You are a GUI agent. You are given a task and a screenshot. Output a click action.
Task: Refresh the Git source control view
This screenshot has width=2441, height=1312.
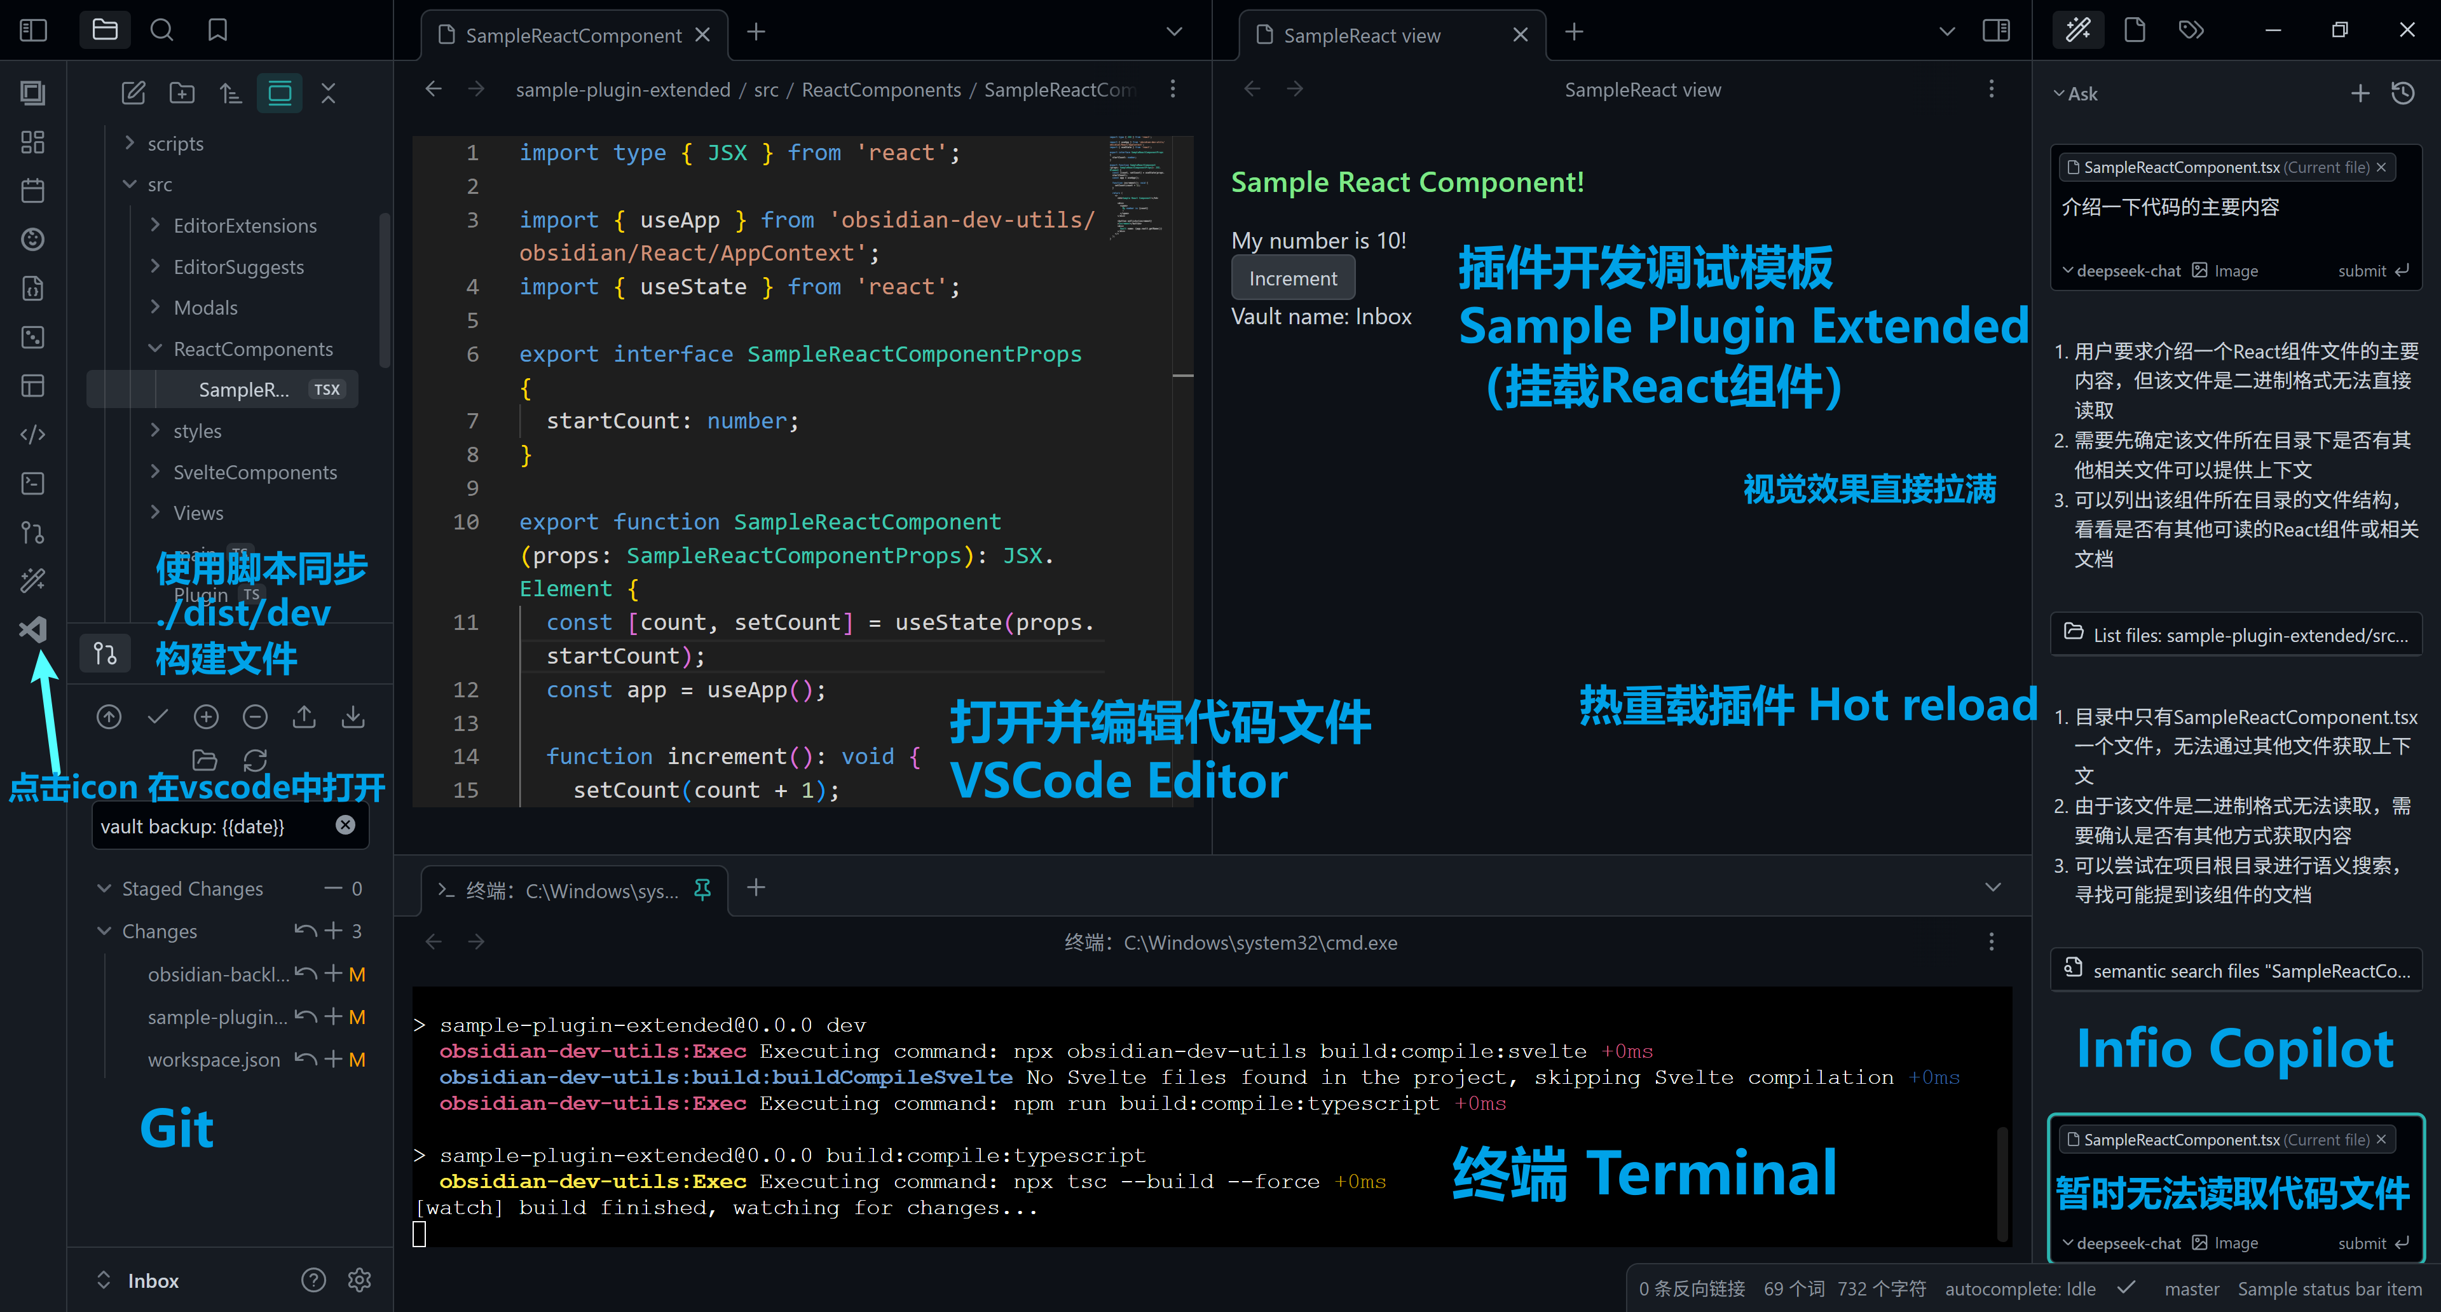pyautogui.click(x=255, y=760)
